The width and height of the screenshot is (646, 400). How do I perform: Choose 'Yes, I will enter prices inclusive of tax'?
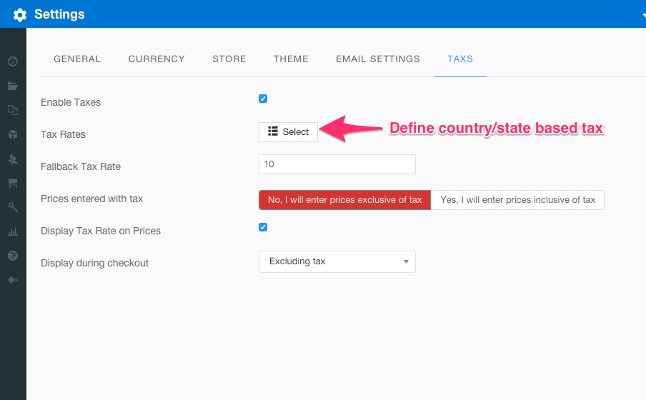517,200
